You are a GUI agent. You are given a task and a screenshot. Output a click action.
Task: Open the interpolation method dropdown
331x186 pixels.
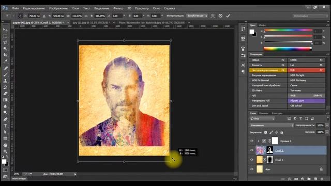(197, 16)
